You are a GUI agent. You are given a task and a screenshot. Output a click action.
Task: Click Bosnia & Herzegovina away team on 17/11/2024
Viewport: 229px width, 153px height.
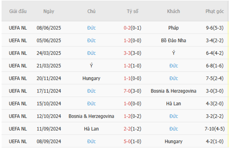tap(173, 91)
